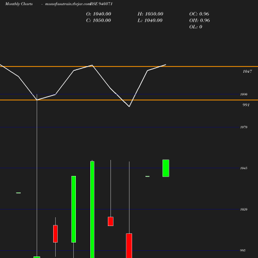258x258 pixels.
Task: Select the low value "L: 1040.00"
Action: tap(150, 21)
